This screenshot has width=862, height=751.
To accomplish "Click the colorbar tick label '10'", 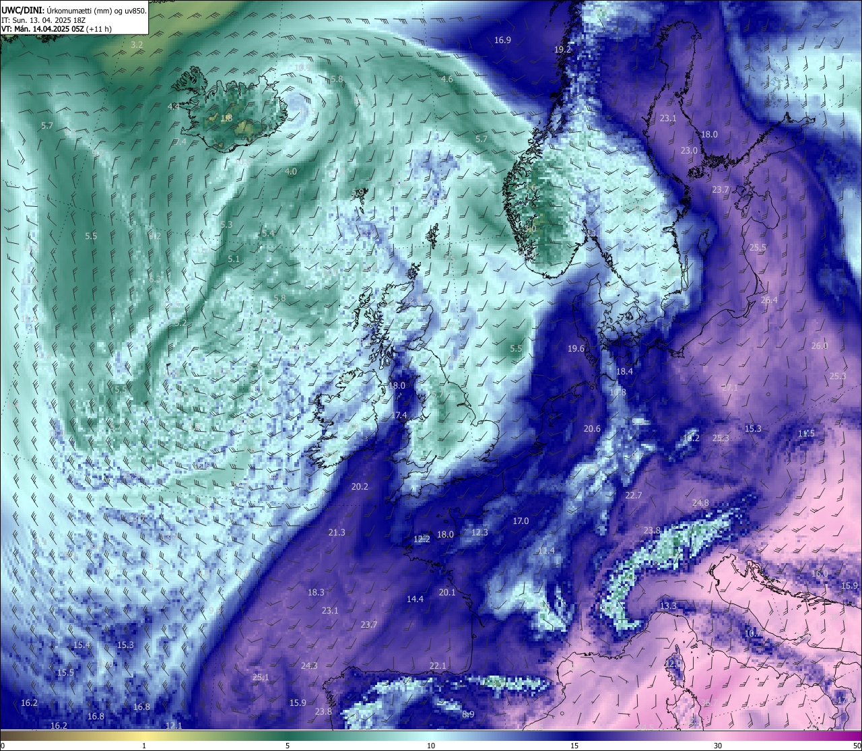I will 431,746.
